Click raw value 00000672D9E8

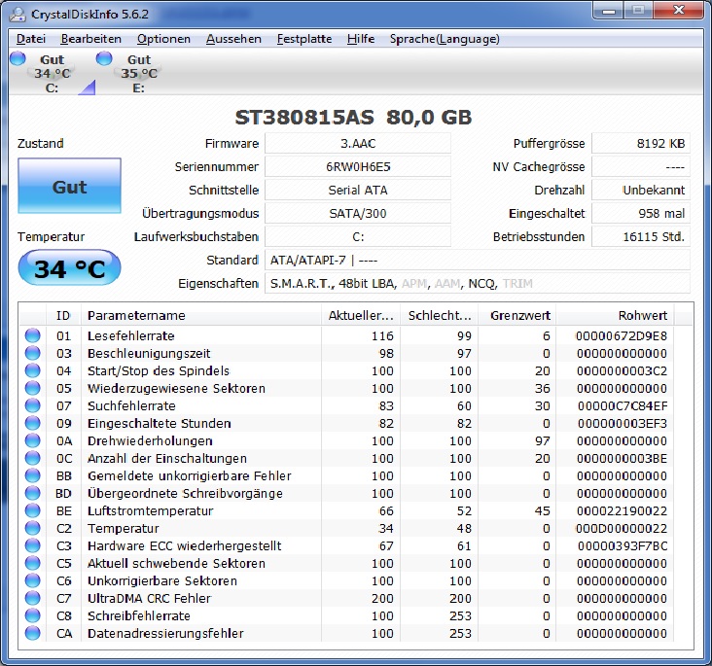[622, 336]
